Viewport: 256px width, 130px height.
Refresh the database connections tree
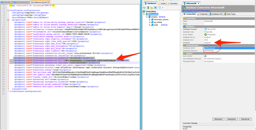point(144,8)
